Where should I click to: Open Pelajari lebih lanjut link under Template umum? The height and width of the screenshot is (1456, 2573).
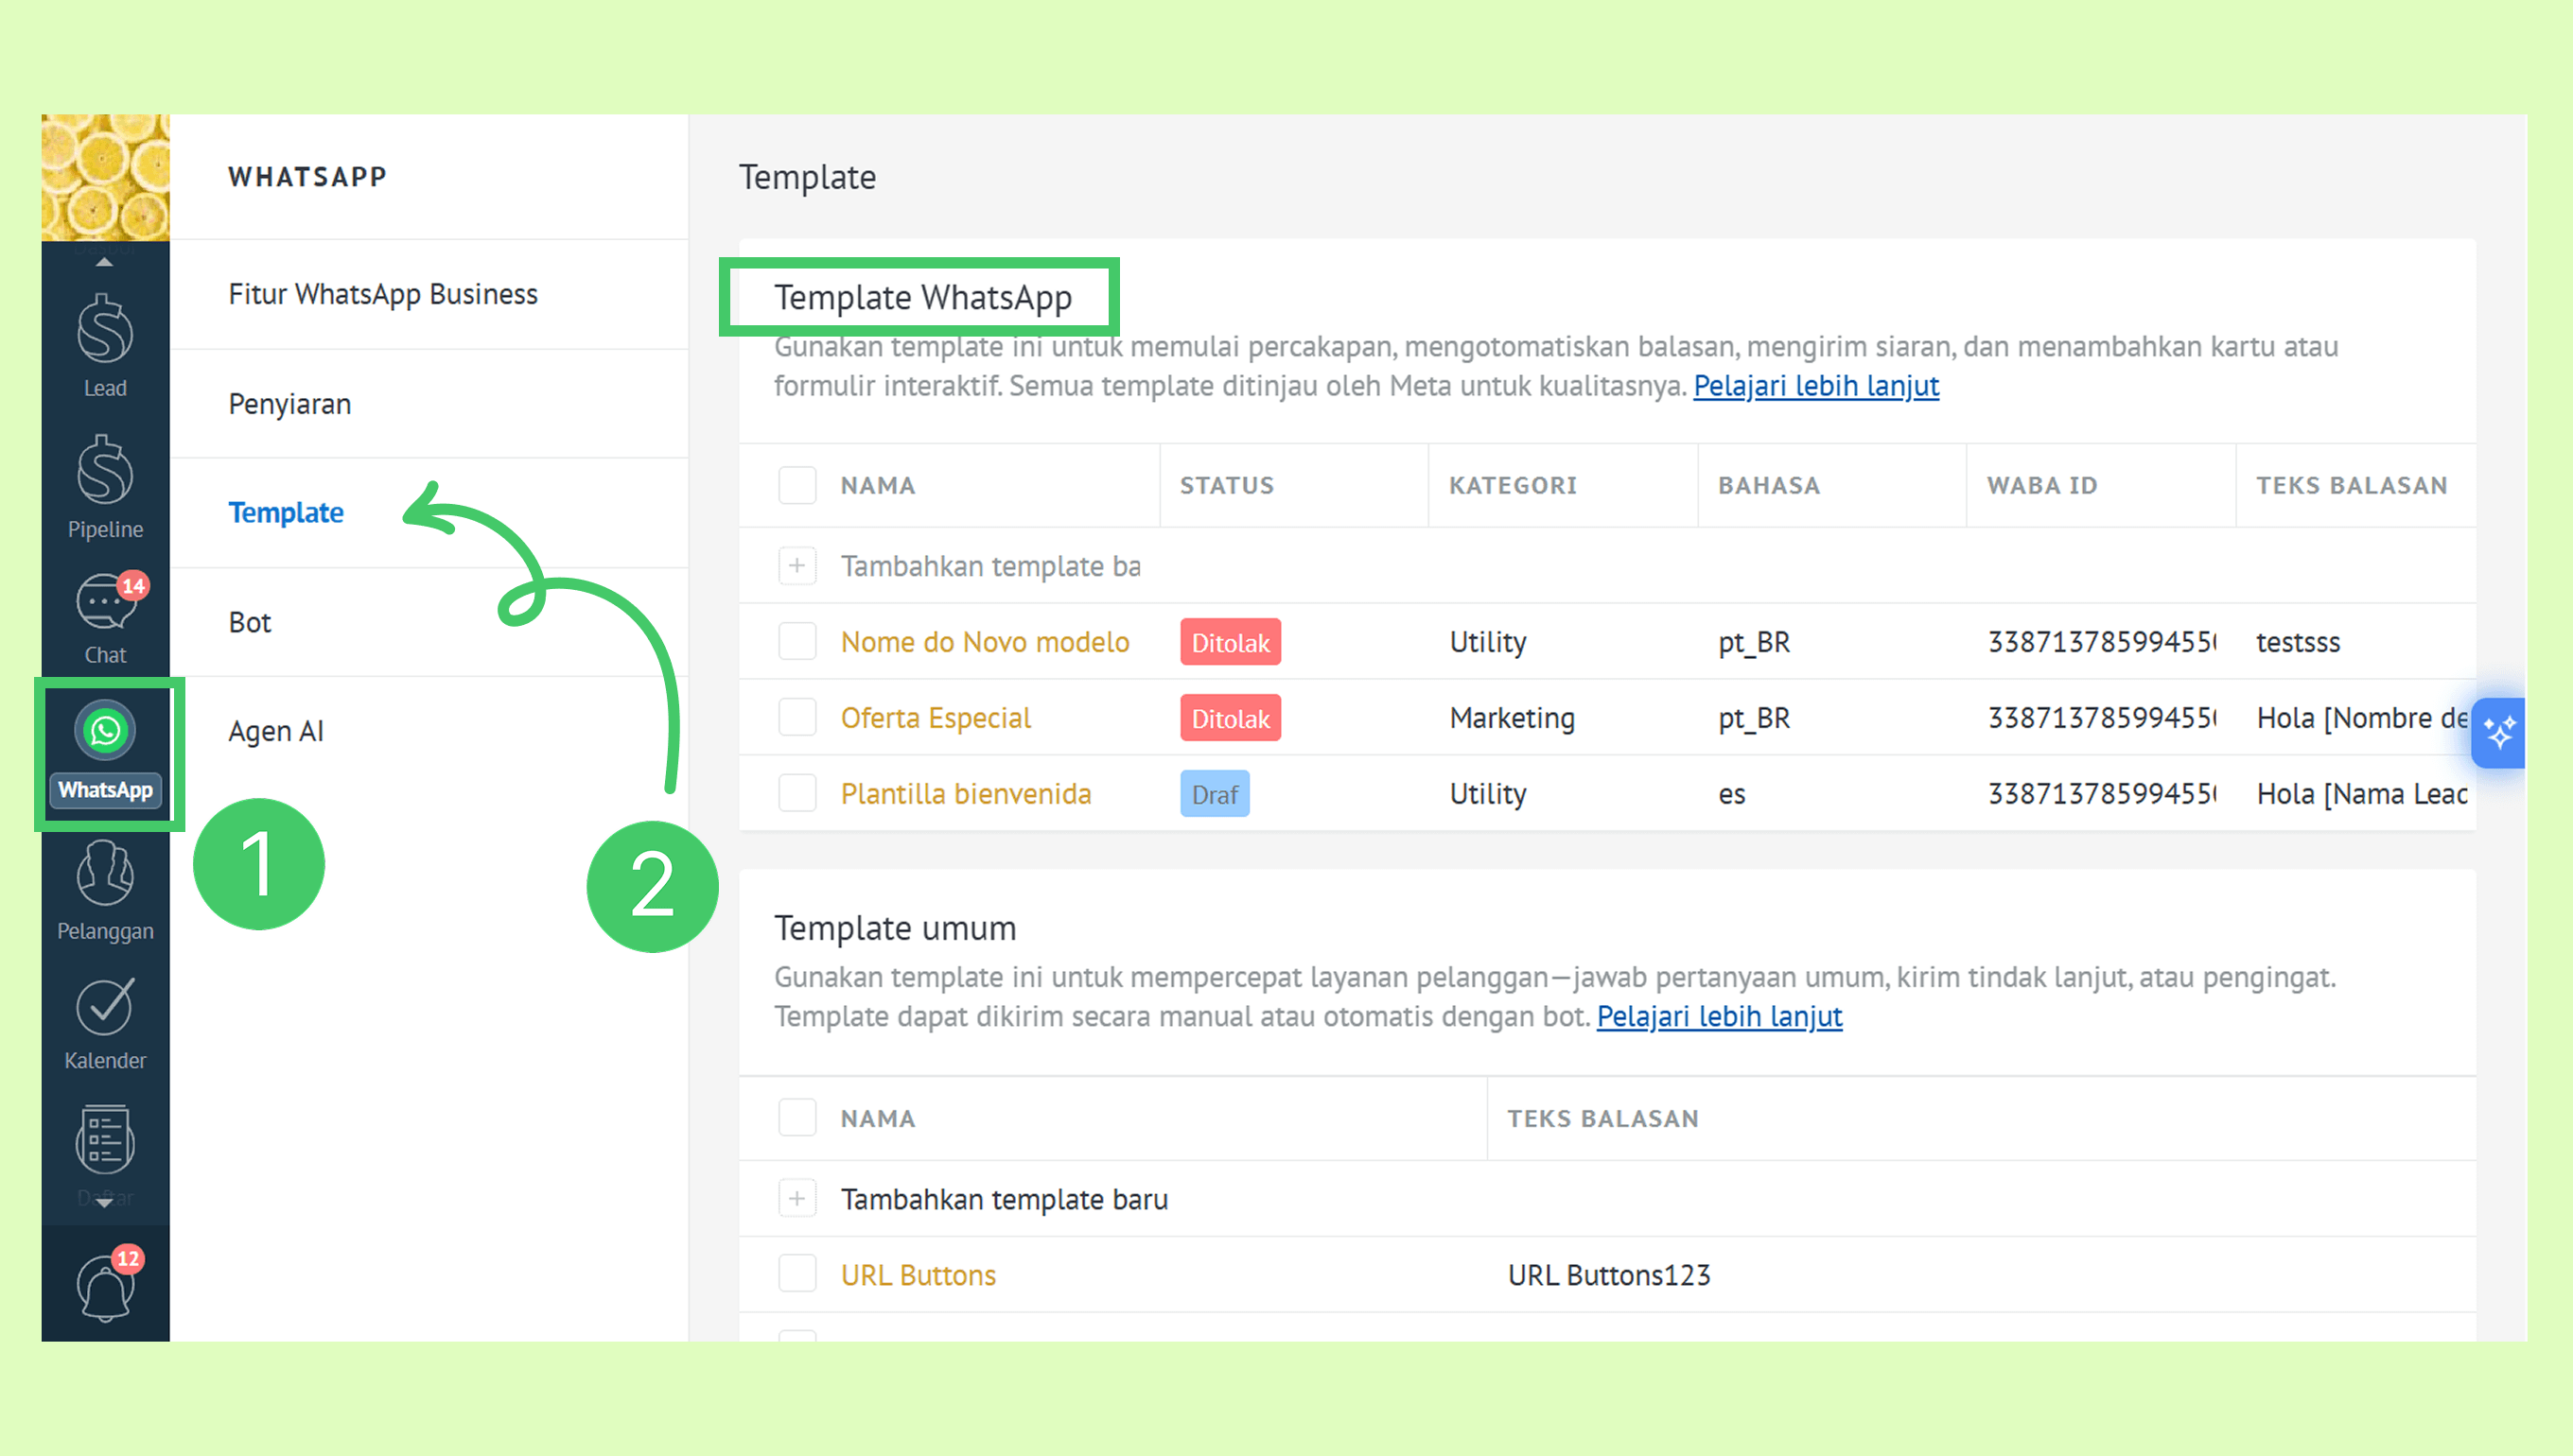click(x=1719, y=1016)
